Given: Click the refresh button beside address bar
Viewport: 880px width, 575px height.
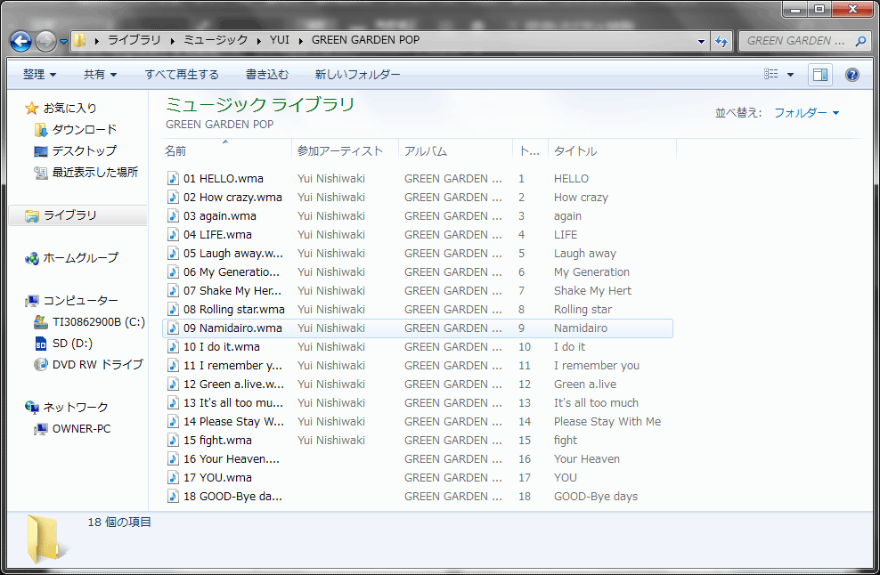Looking at the screenshot, I should (721, 41).
